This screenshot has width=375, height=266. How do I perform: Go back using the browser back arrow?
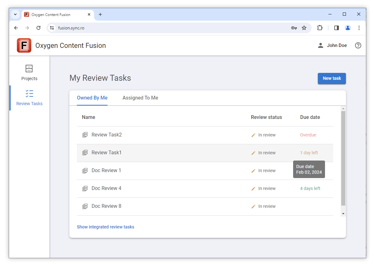[16, 28]
